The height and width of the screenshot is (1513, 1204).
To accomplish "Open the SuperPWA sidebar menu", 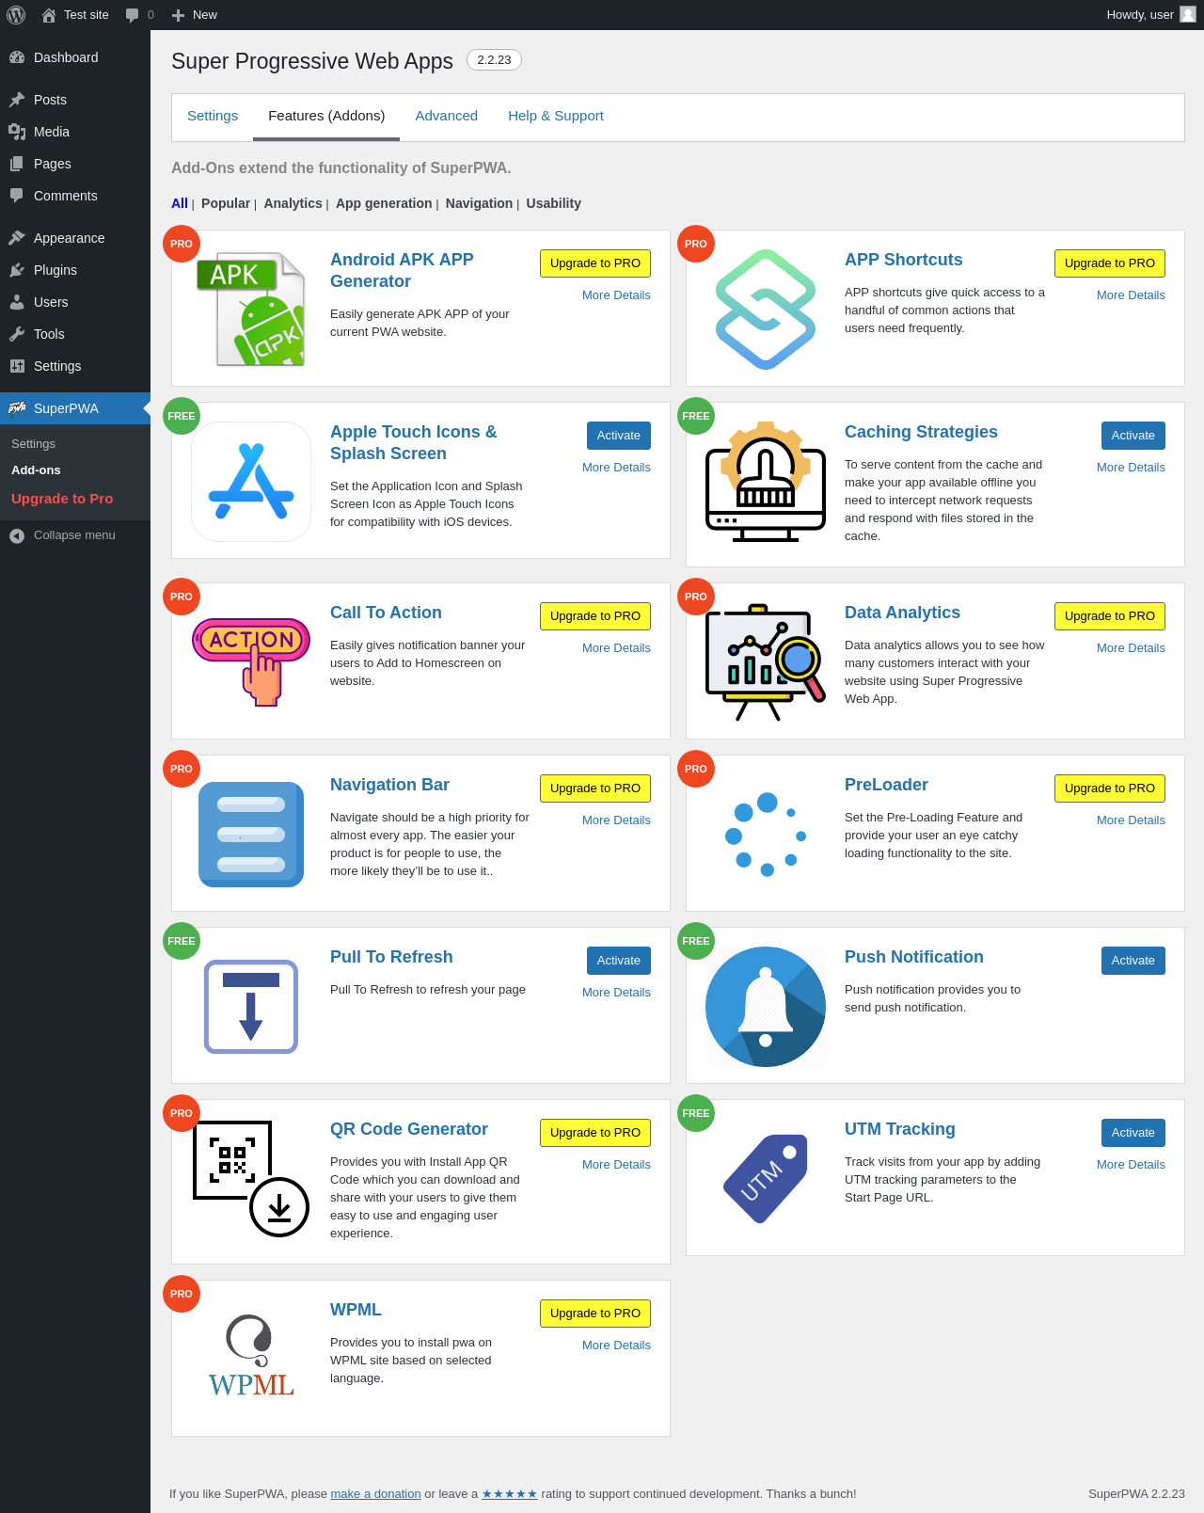I will 75,408.
